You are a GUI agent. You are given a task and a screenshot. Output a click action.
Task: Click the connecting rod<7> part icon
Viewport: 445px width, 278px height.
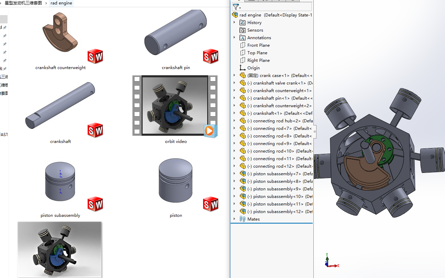click(243, 128)
